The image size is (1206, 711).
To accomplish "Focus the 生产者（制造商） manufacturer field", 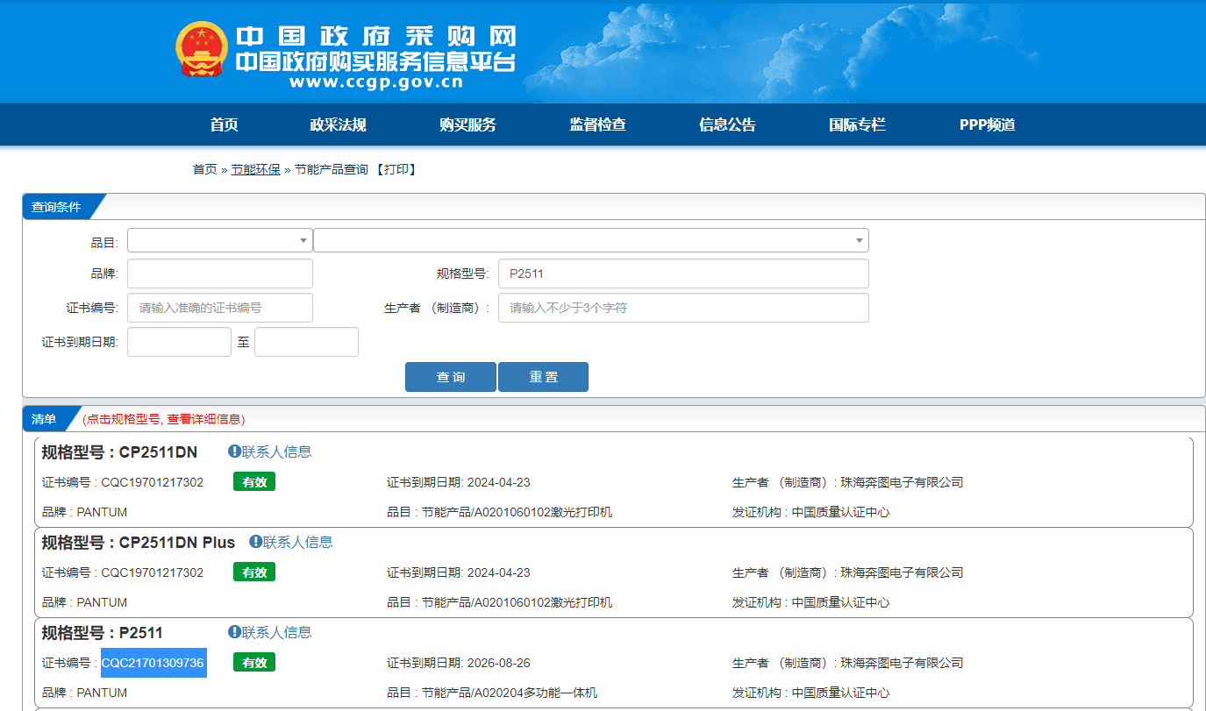I will [683, 308].
